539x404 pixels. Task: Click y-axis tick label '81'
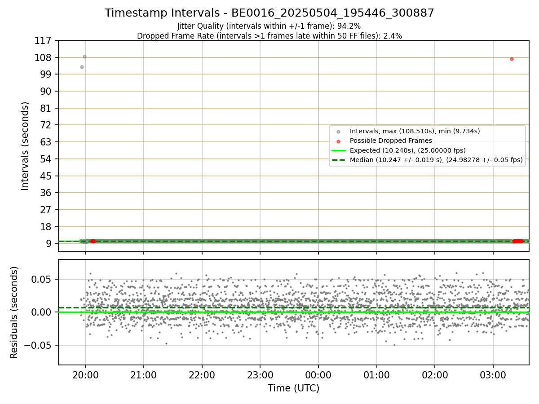pyautogui.click(x=47, y=108)
